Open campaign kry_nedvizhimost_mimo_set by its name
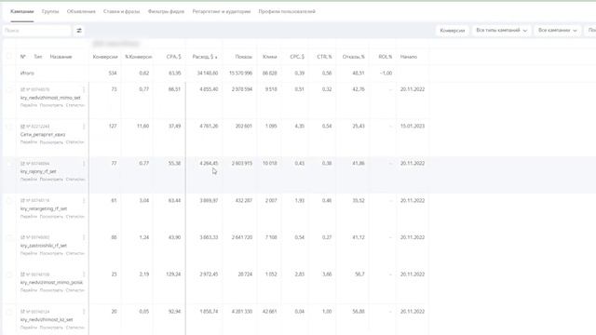 point(50,98)
